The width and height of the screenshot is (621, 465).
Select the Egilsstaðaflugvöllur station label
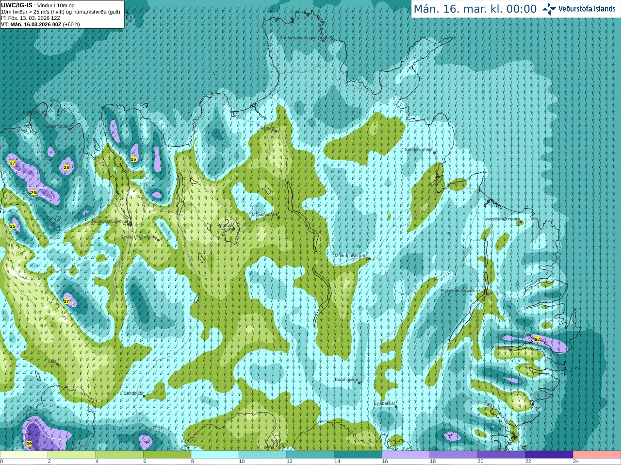pos(463,291)
